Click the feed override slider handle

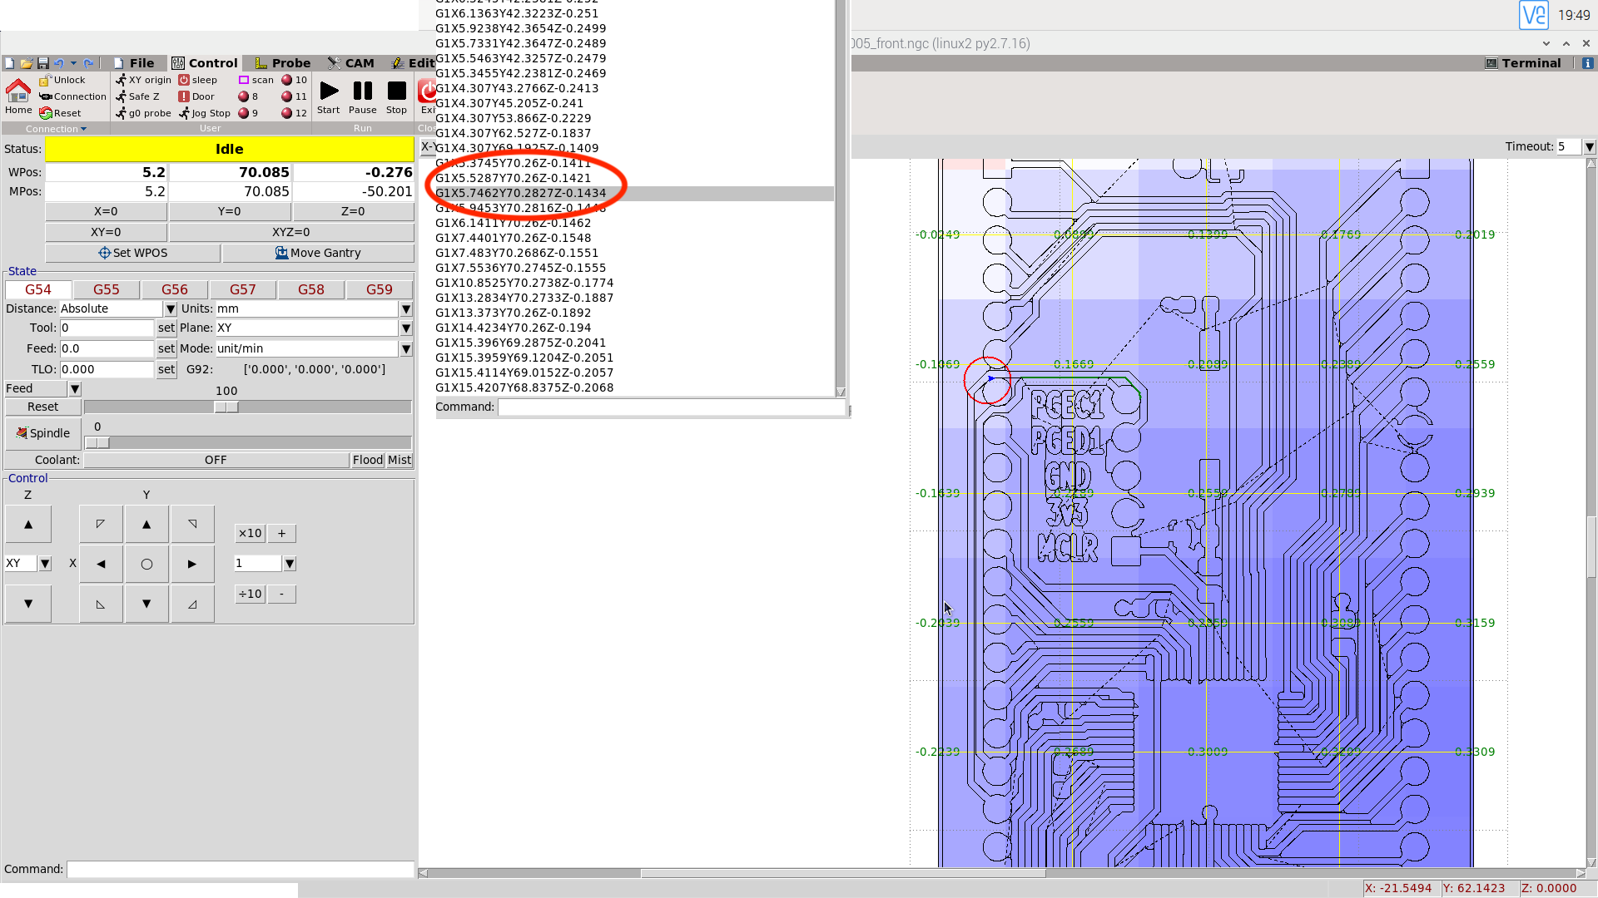pyautogui.click(x=226, y=407)
